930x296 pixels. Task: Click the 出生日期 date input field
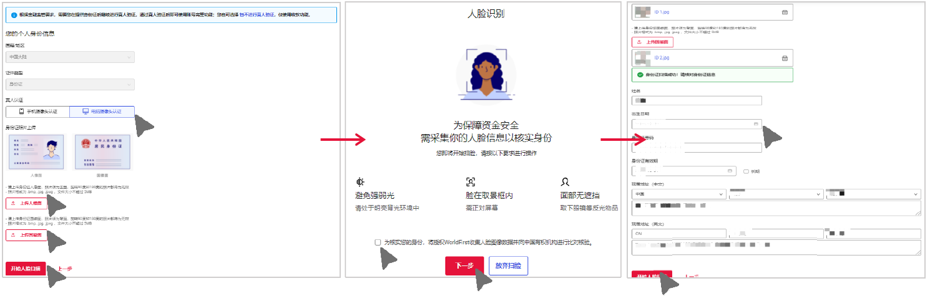pos(697,124)
